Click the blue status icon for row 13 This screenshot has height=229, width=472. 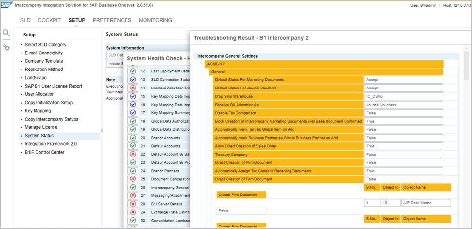133,80
